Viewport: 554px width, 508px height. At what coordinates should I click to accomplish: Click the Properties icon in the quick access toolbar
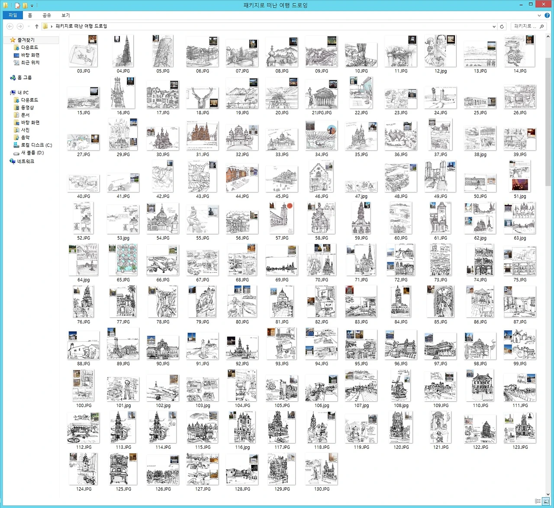coord(17,6)
